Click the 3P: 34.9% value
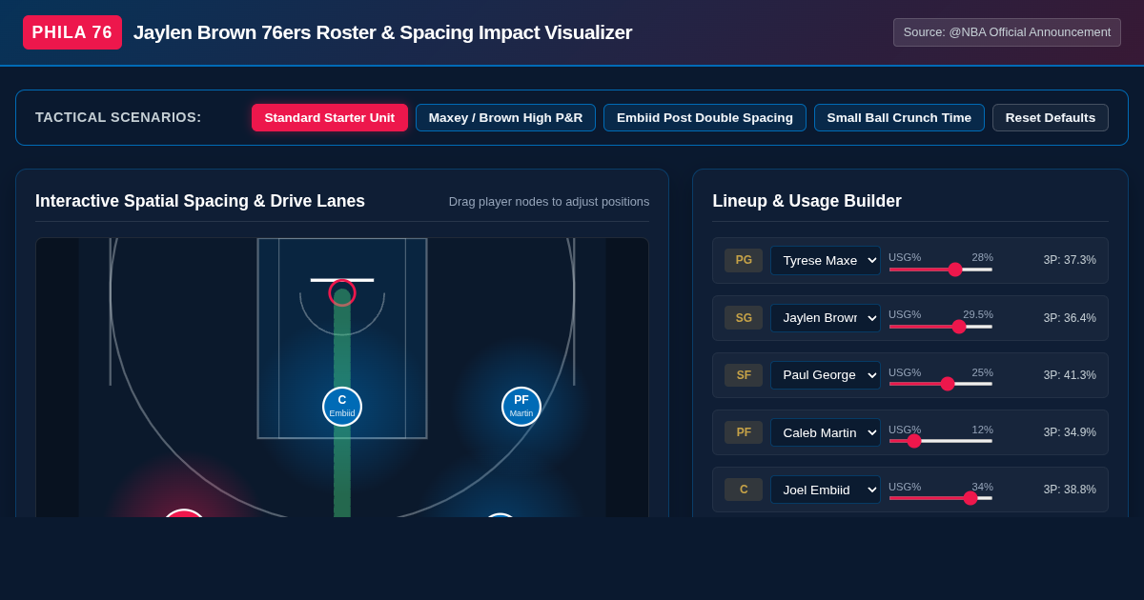 (x=1070, y=431)
